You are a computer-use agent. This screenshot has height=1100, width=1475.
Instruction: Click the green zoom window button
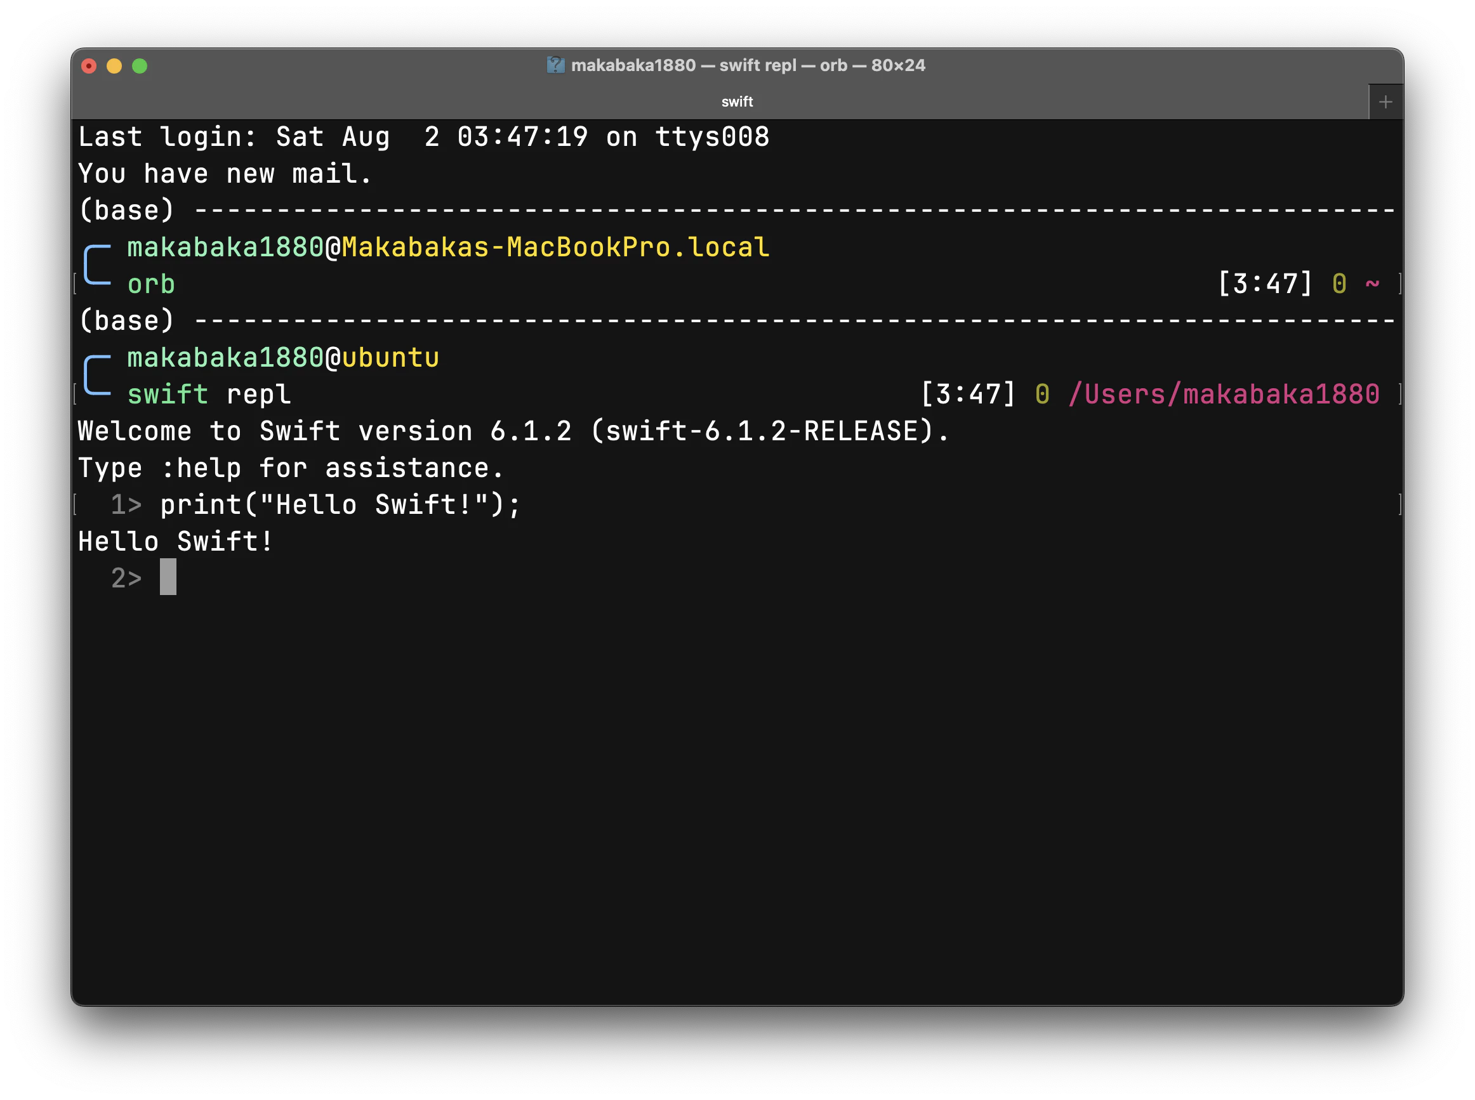click(x=140, y=66)
